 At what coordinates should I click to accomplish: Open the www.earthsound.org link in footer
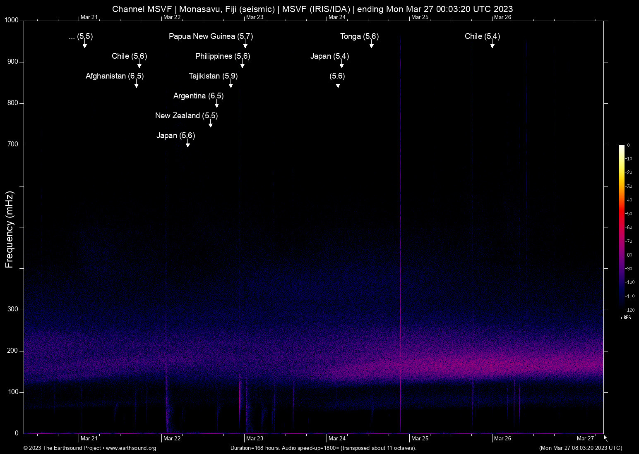coord(131,448)
